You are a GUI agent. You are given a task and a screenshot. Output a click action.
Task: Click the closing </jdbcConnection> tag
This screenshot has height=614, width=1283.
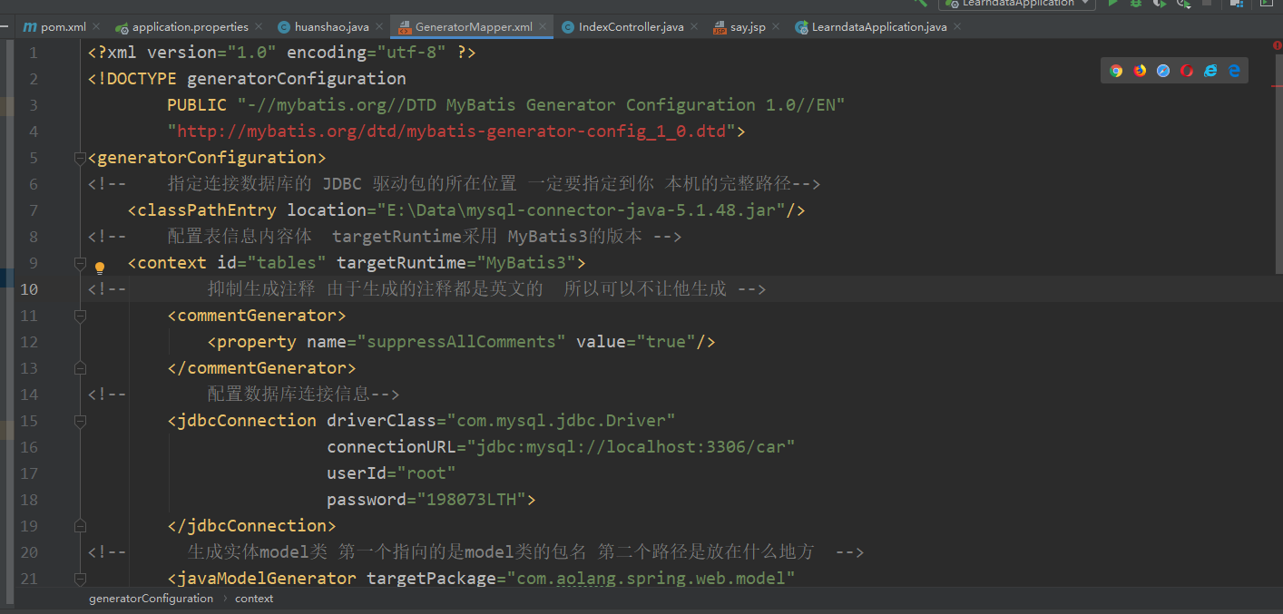(x=251, y=526)
